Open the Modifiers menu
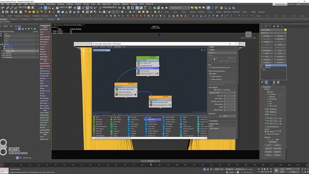This screenshot has height=174, width=309. pos(32,4)
